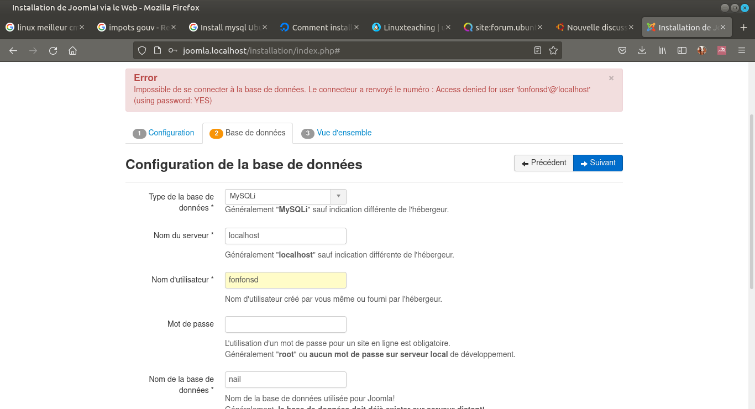The image size is (755, 409).
Task: Close the "site:forum.ubuntu" tab
Action: click(x=540, y=27)
